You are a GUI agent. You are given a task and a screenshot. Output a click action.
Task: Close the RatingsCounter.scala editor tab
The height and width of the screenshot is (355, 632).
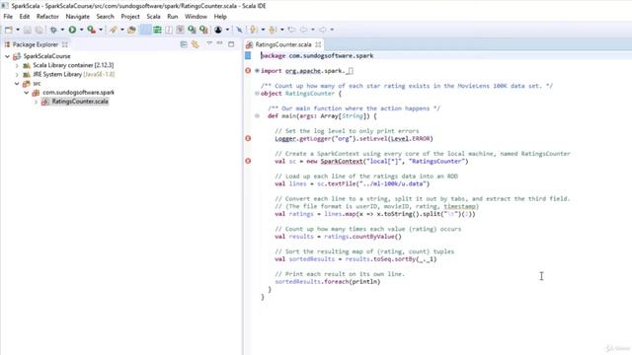(318, 44)
